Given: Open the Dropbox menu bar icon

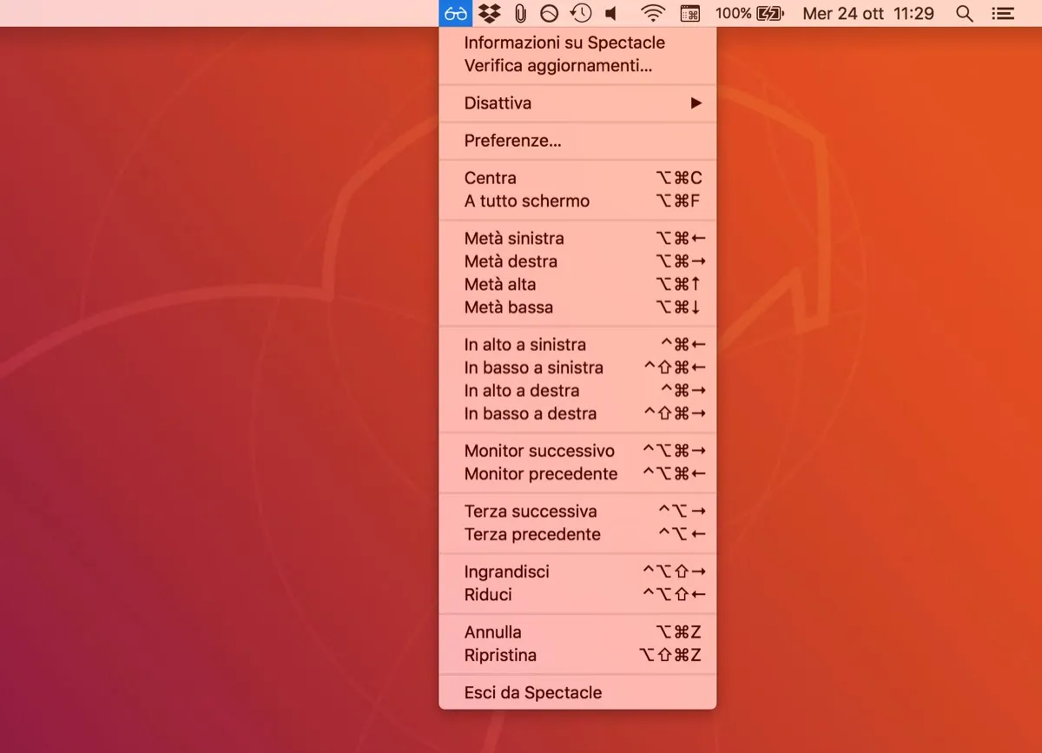Looking at the screenshot, I should [489, 13].
